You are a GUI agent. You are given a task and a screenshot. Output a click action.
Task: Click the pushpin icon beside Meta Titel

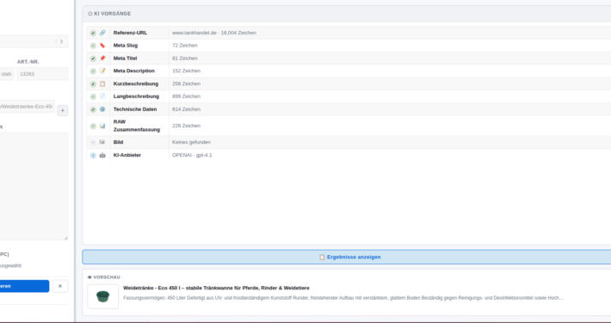pyautogui.click(x=102, y=58)
